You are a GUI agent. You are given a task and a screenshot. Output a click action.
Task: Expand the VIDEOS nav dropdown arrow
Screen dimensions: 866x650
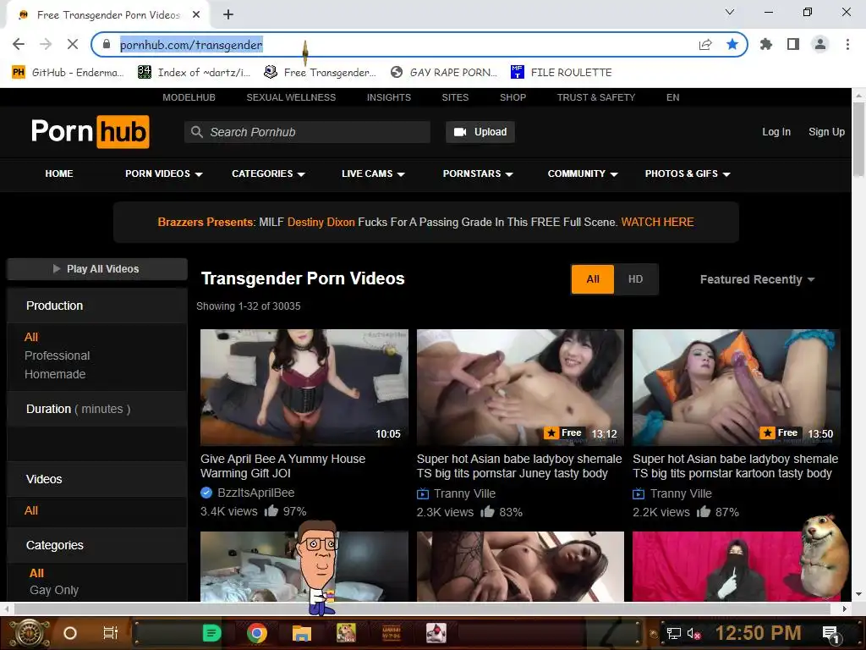coord(199,174)
